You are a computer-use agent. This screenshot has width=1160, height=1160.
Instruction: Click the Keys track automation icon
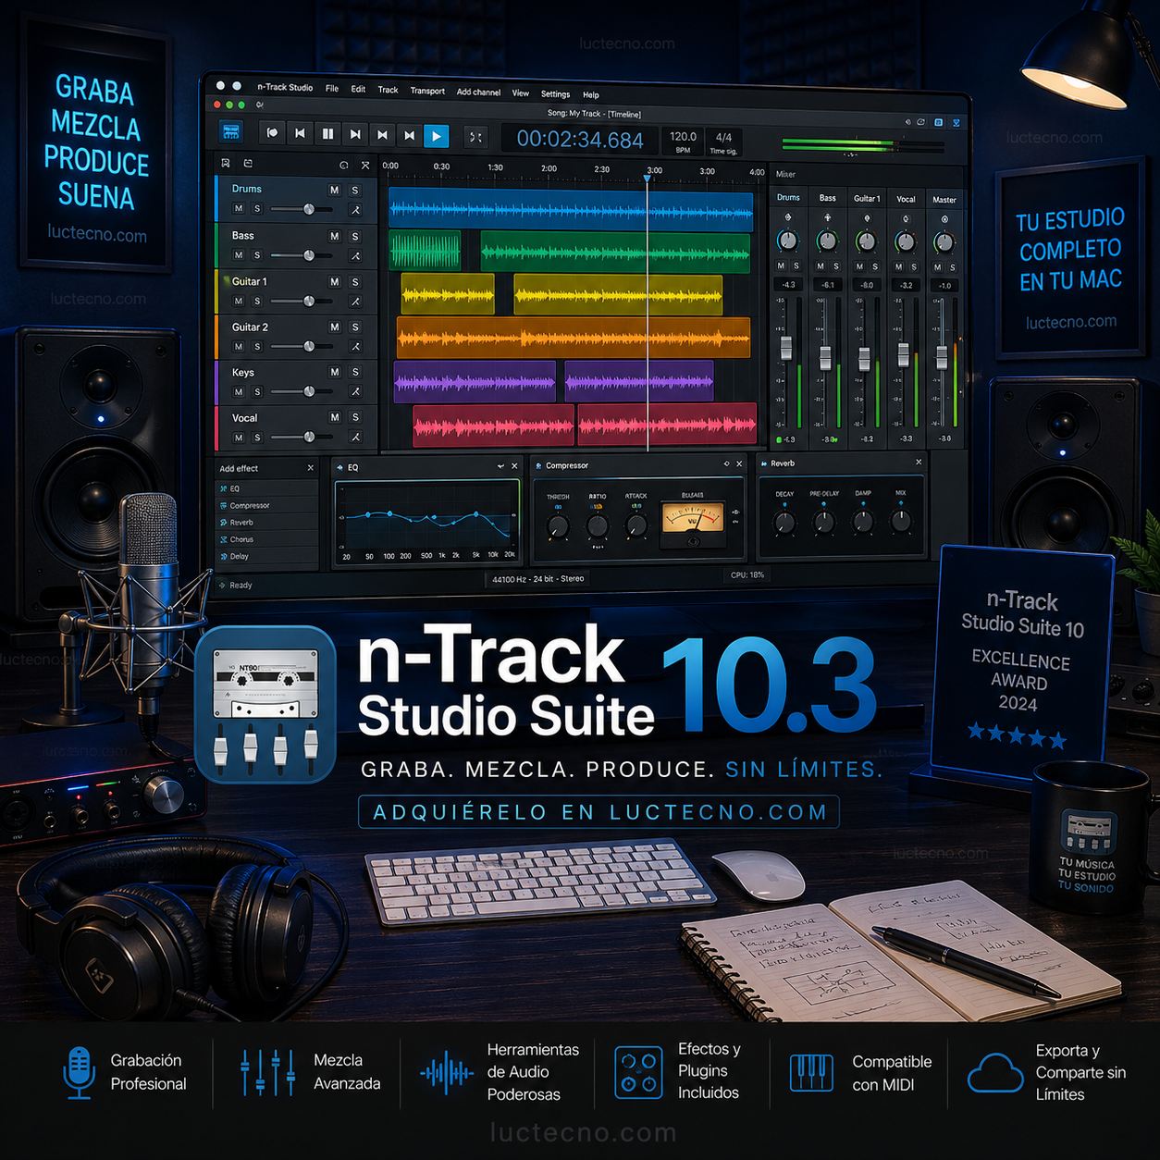(x=355, y=392)
